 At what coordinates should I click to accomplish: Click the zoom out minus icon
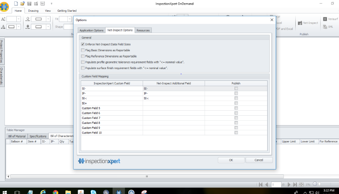pyautogui.click(x=315, y=184)
